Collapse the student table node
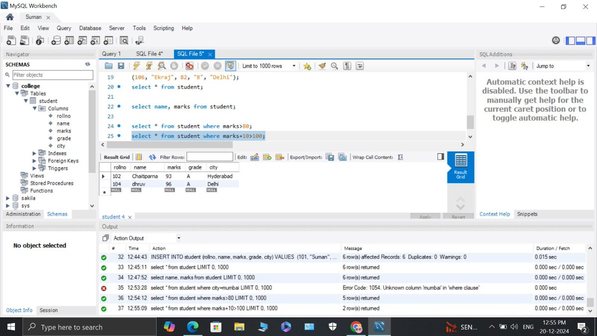This screenshot has height=336, width=597. pos(25,101)
